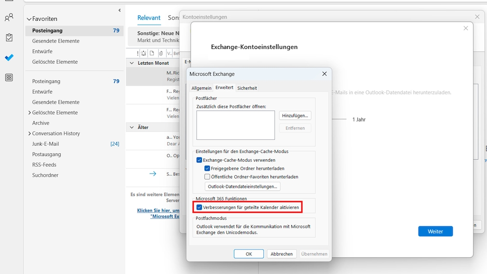487x274 pixels.
Task: Select the Relevant inbox tab
Action: (x=149, y=18)
